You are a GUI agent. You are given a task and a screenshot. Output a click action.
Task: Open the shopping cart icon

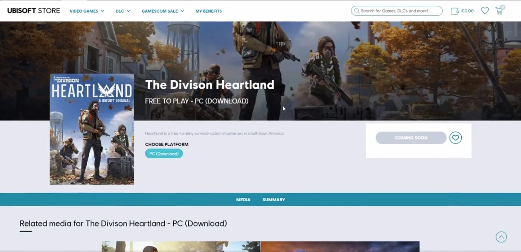click(499, 11)
